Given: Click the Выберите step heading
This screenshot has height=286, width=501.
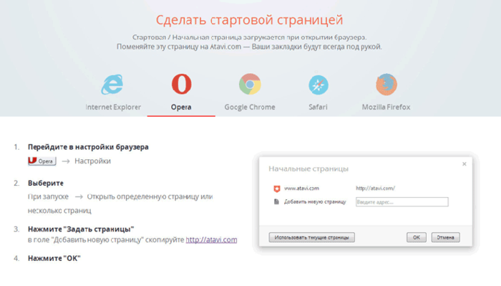Looking at the screenshot, I should (x=46, y=183).
